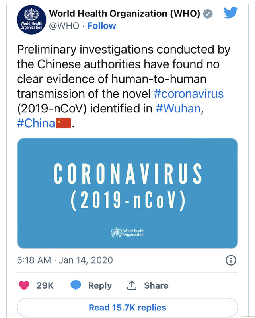Click the @WHO handle

[64, 26]
